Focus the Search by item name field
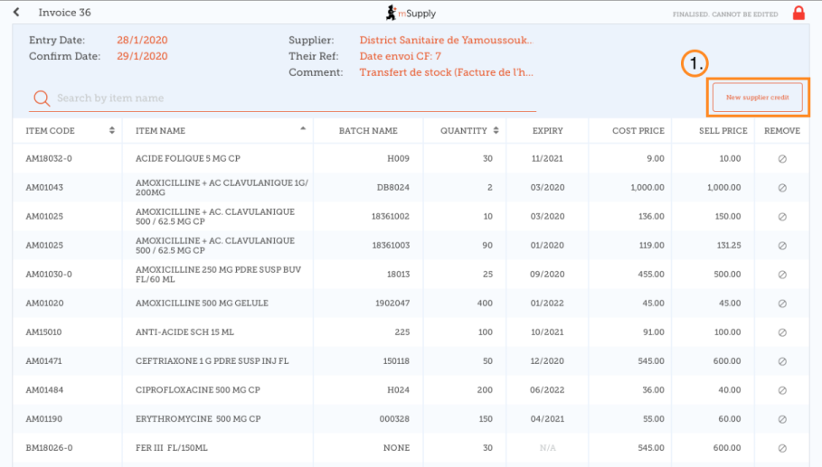The image size is (822, 467). pyautogui.click(x=289, y=98)
